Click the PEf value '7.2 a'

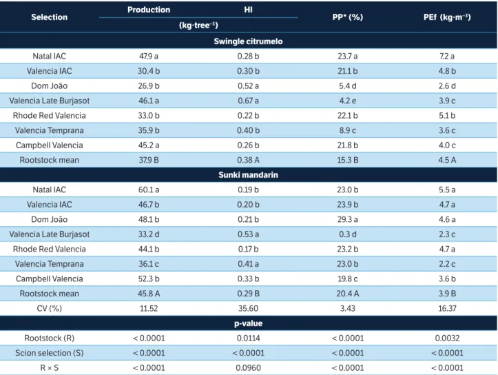tap(447, 57)
